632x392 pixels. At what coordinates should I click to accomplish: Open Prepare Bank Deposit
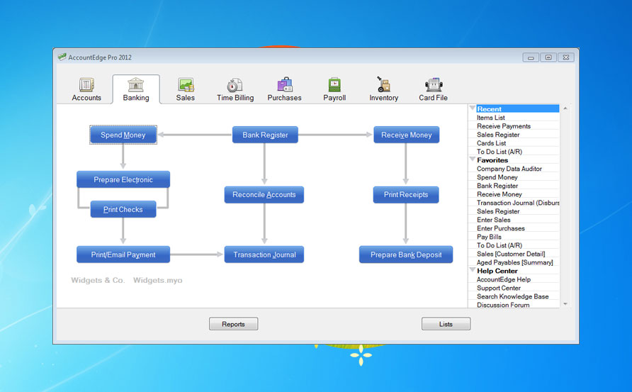[x=406, y=254]
